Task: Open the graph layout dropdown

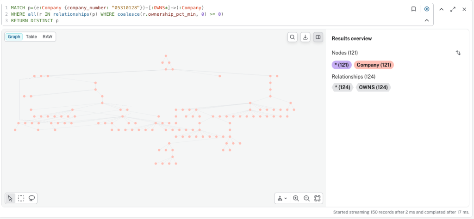Action: [281, 198]
